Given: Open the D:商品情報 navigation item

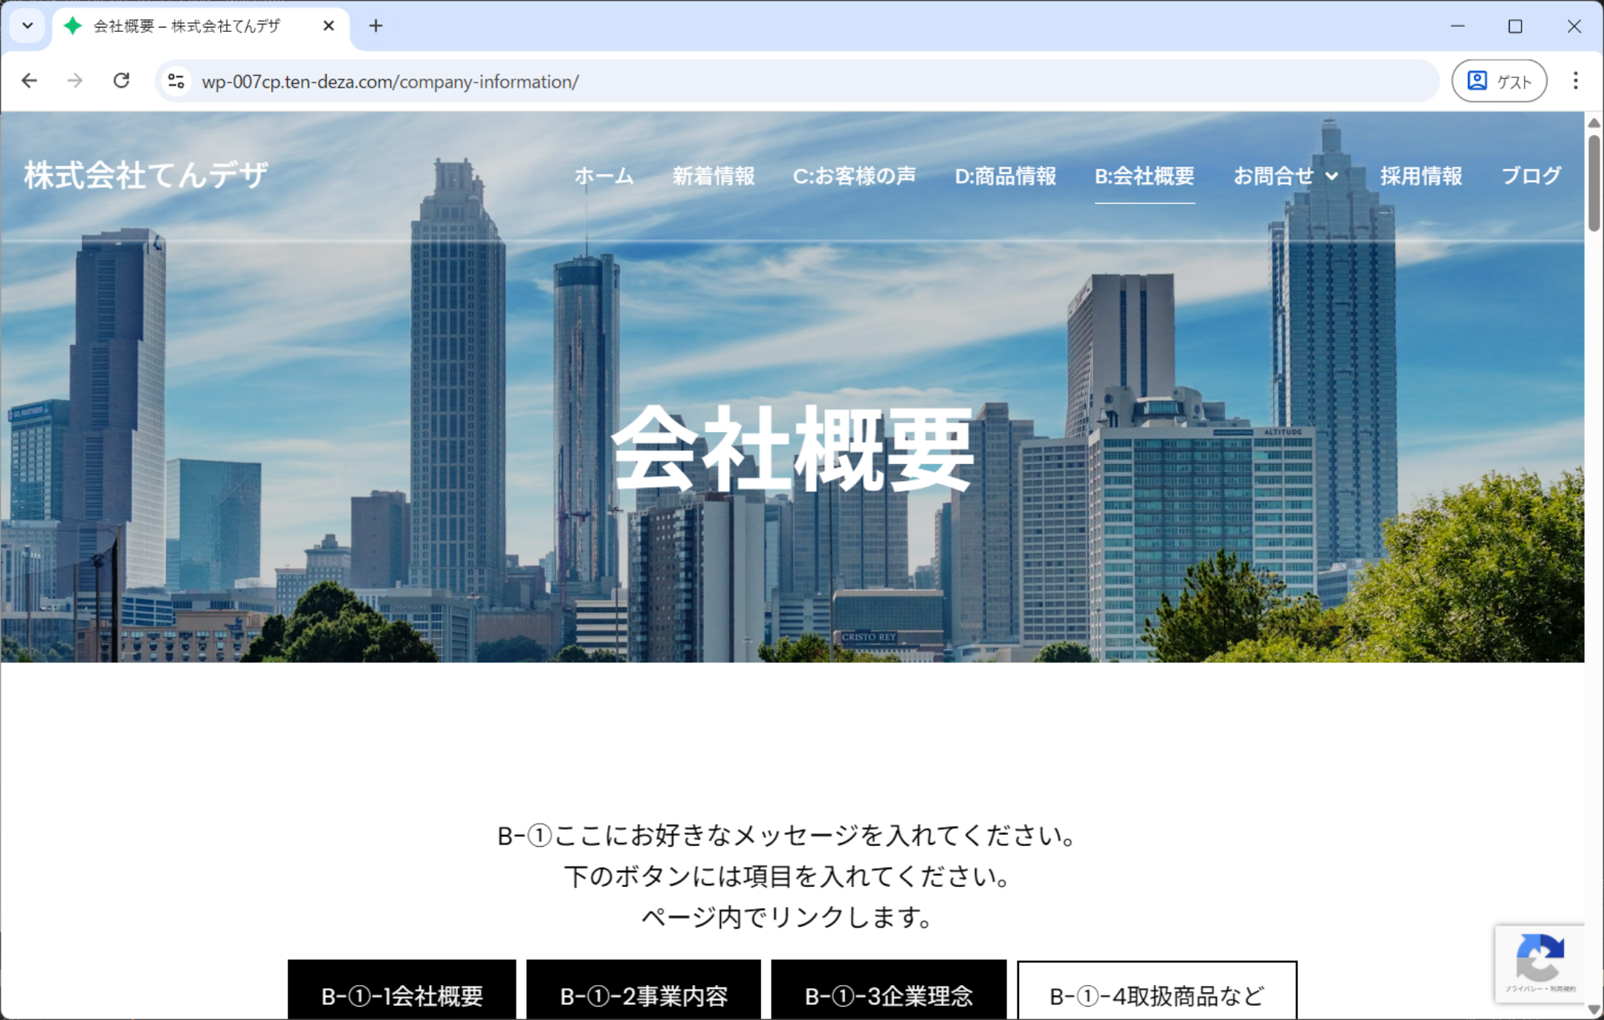Looking at the screenshot, I should [x=1005, y=176].
